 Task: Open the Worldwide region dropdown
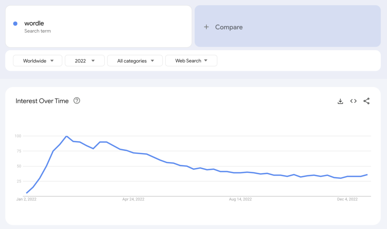pos(38,60)
